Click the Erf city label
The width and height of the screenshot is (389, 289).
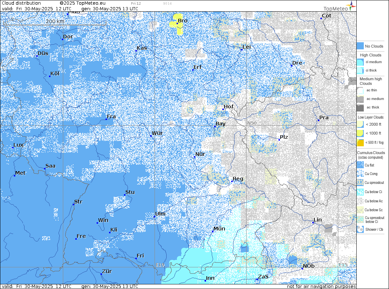click(x=198, y=67)
